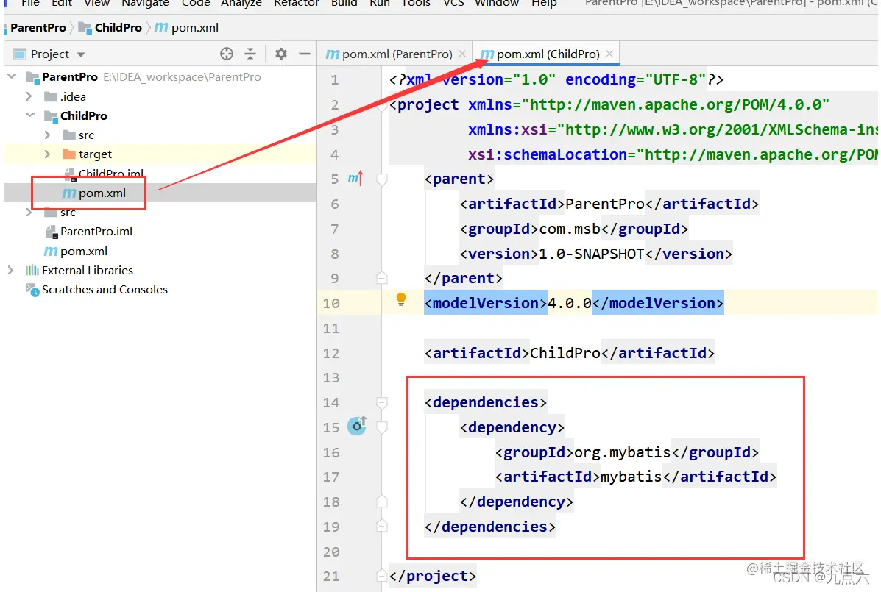Open the Run menu
This screenshot has width=881, height=592.
click(380, 3)
